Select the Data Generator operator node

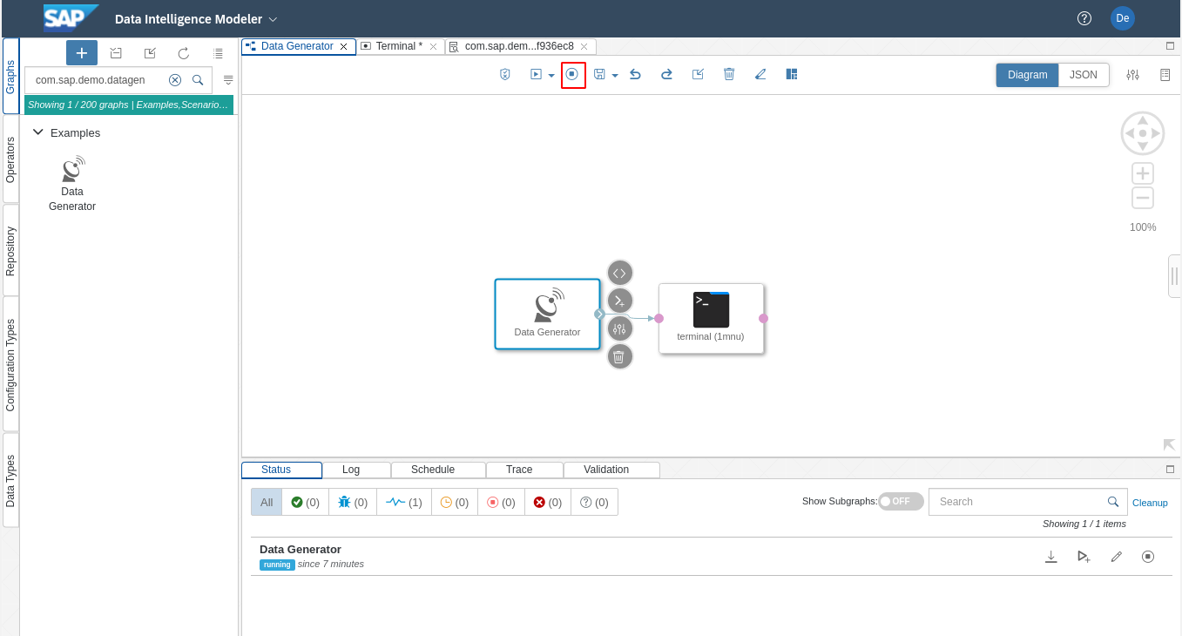pyautogui.click(x=547, y=314)
